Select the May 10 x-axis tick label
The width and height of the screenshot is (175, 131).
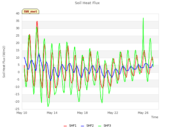click(22, 113)
